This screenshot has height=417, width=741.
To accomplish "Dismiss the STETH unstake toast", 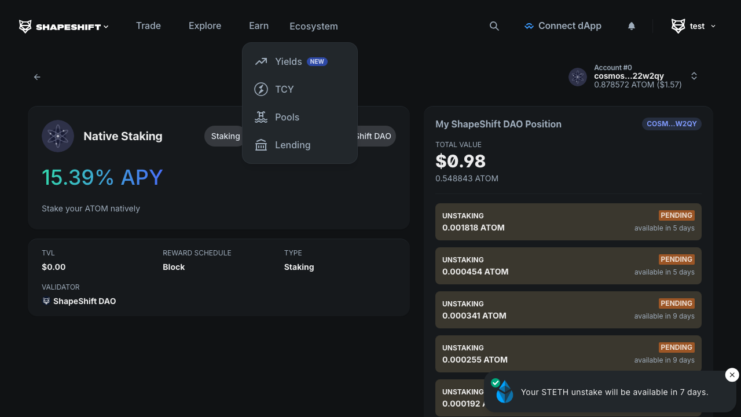I will [x=732, y=375].
